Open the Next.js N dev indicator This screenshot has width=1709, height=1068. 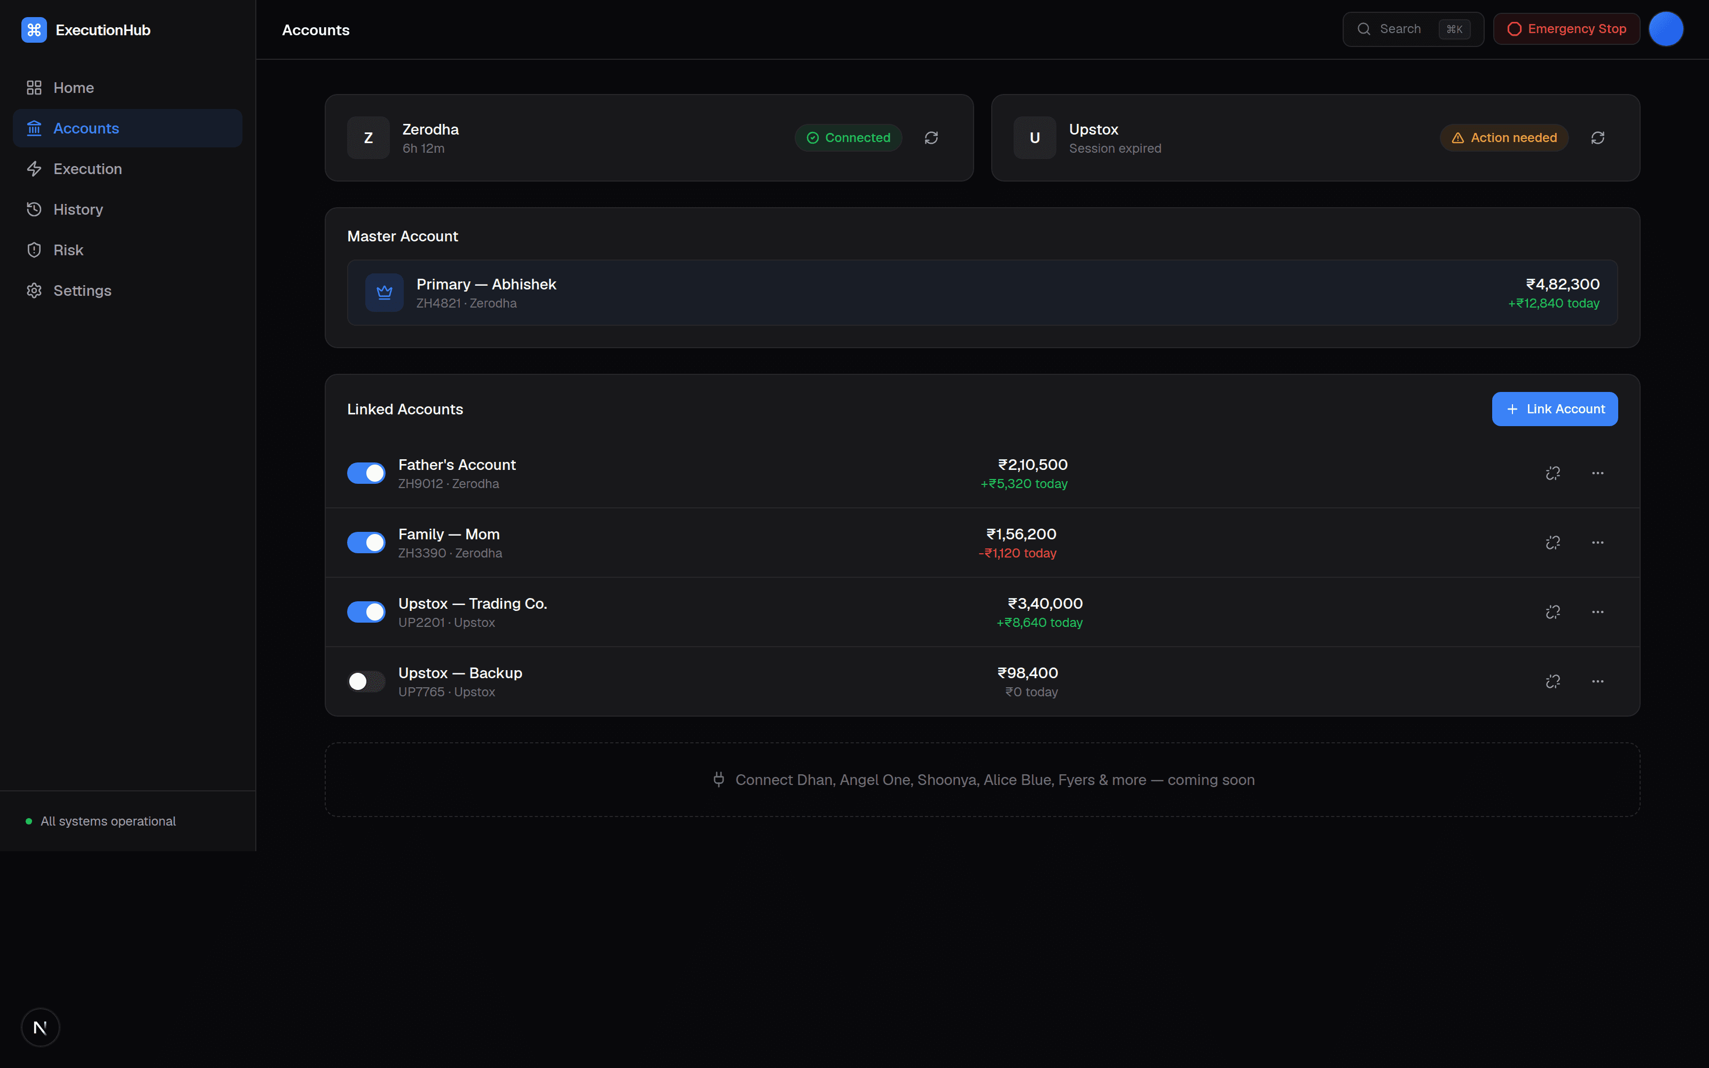pyautogui.click(x=40, y=1027)
